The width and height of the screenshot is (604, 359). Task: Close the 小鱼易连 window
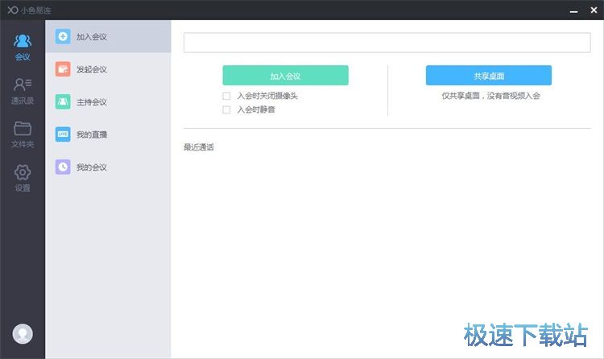594,10
